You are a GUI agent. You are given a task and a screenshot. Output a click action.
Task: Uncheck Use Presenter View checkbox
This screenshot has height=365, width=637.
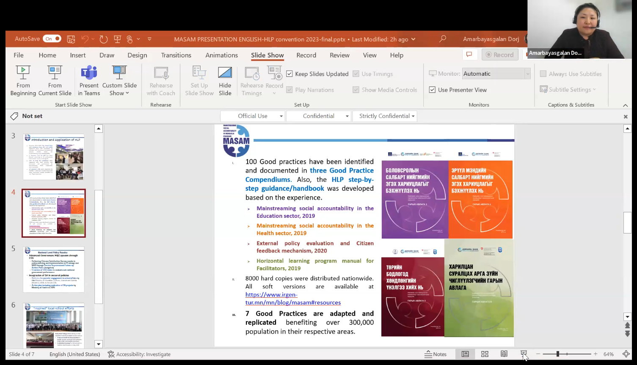[x=432, y=90]
